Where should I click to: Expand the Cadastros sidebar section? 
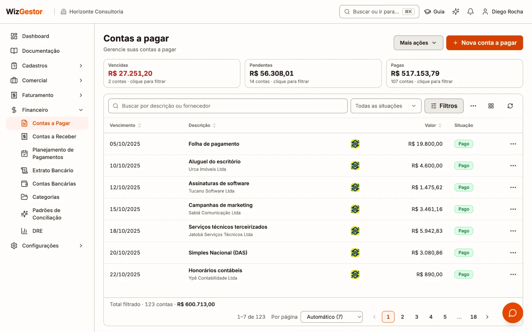pyautogui.click(x=47, y=66)
